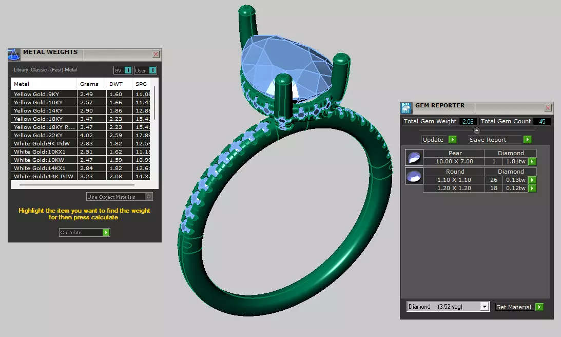Viewport: 561px width, 337px height.
Task: Click the Library: Classic - (Fast)-Metal label
Action: (x=46, y=70)
